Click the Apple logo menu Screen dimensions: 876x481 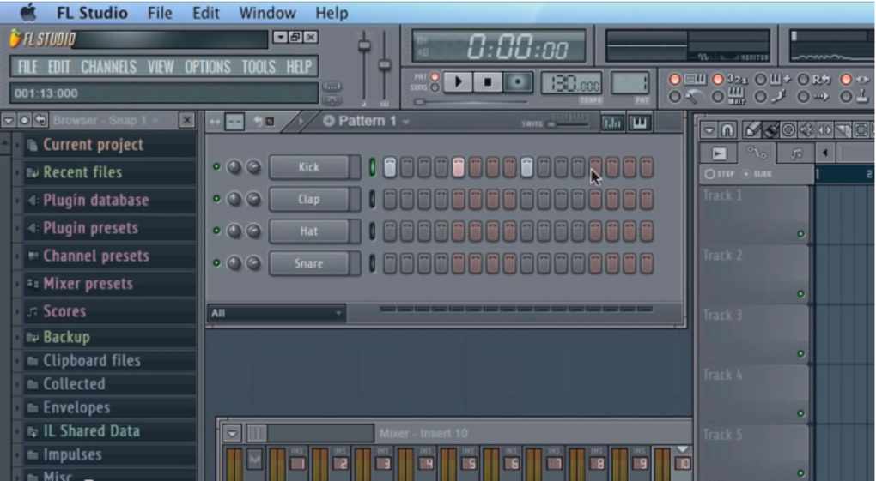click(27, 12)
